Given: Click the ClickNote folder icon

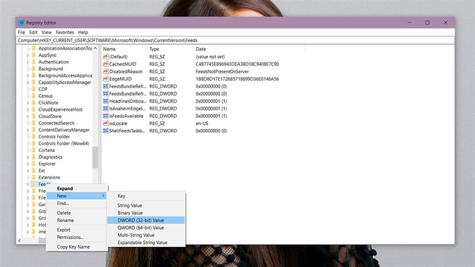Looking at the screenshot, I should tap(34, 103).
